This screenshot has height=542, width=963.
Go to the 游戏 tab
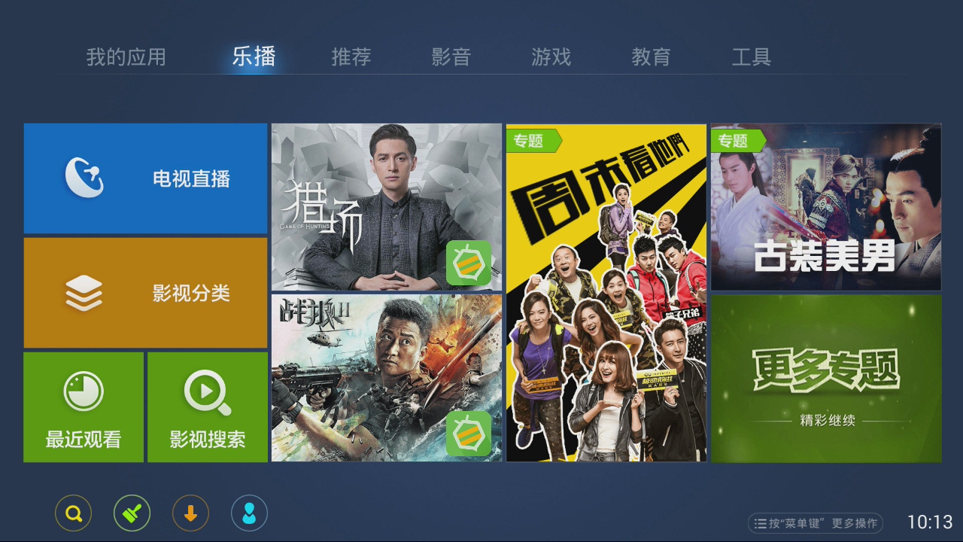(x=551, y=57)
